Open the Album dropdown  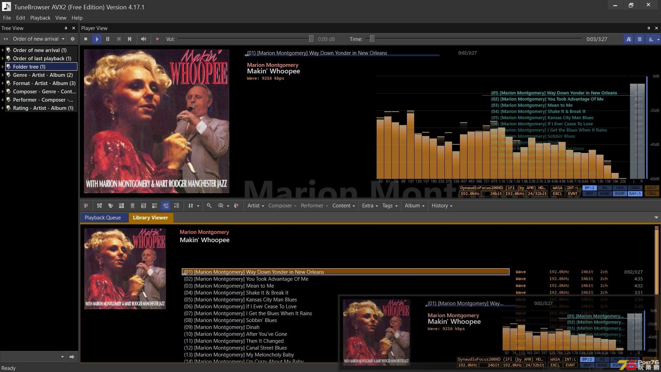click(415, 206)
